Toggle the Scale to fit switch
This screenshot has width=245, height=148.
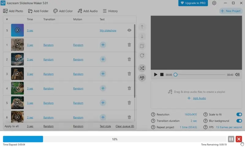click(239, 115)
